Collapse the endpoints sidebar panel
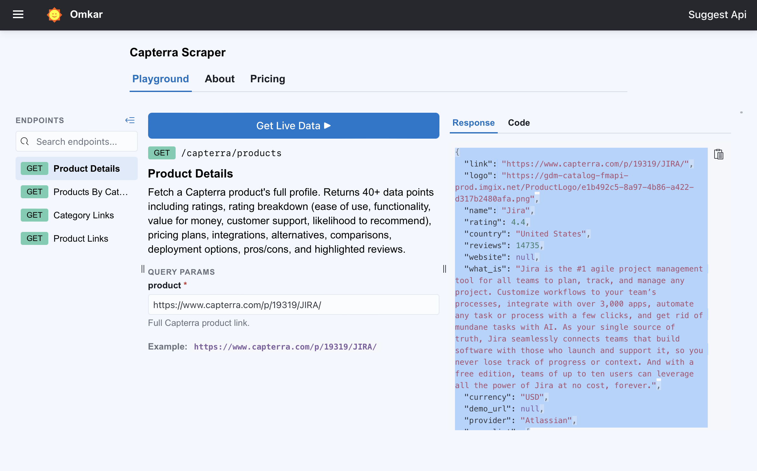The height and width of the screenshot is (471, 757). point(130,121)
